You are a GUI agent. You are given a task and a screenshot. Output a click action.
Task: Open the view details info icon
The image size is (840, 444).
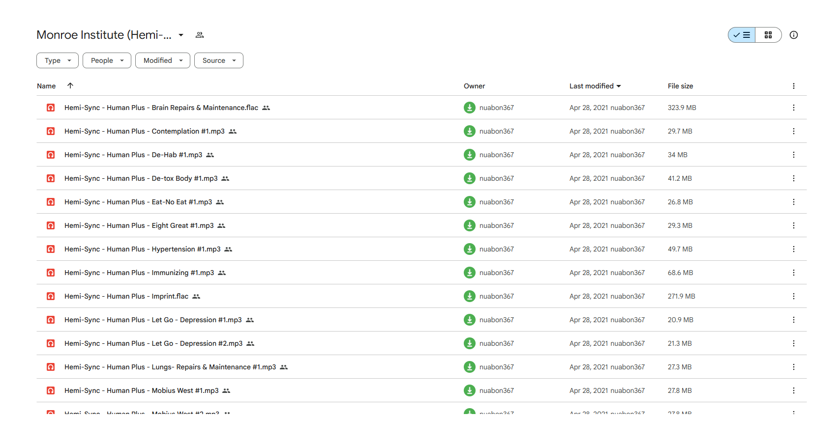point(794,35)
